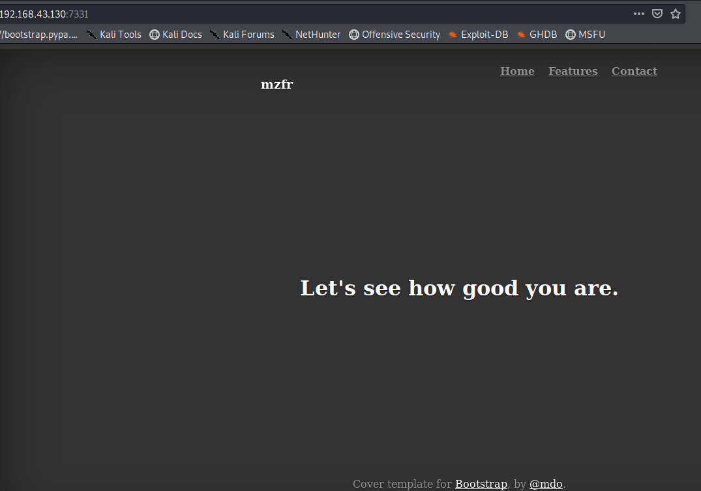The image size is (701, 491).
Task: Open the Offensive Security bookmark
Action: [x=395, y=35]
